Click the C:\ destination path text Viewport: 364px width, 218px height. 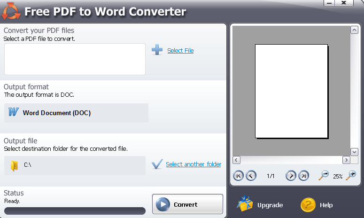[x=28, y=165]
